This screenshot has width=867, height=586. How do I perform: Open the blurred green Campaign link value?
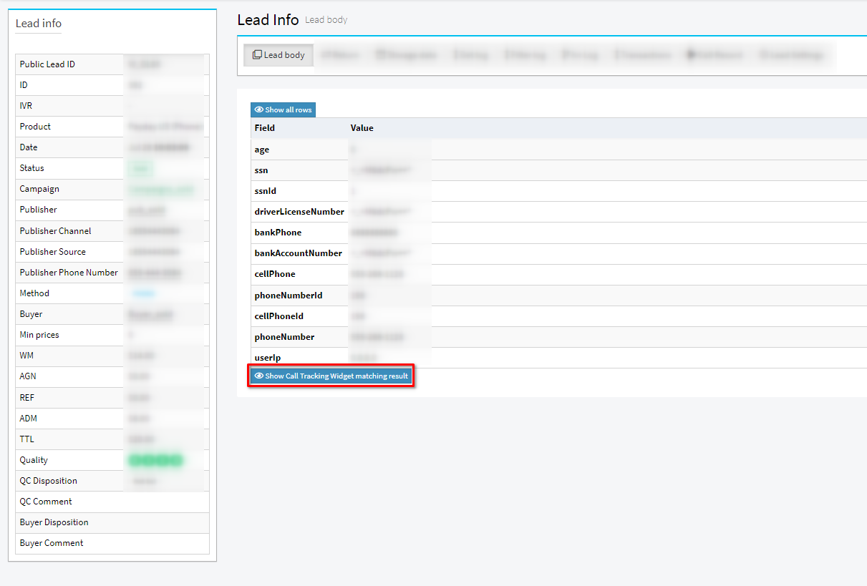[151, 190]
